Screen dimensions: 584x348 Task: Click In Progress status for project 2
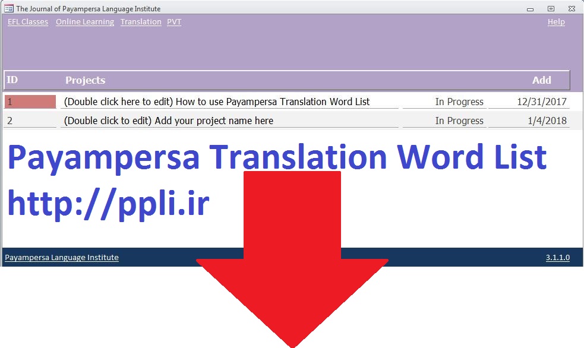[444, 121]
